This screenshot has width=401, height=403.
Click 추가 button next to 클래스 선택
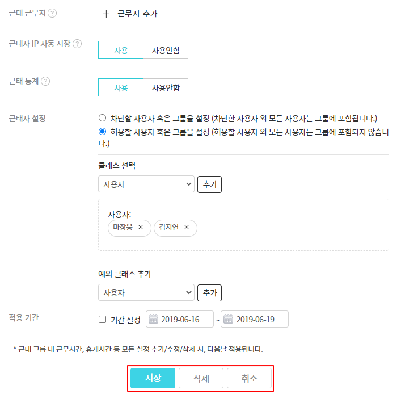(x=209, y=184)
